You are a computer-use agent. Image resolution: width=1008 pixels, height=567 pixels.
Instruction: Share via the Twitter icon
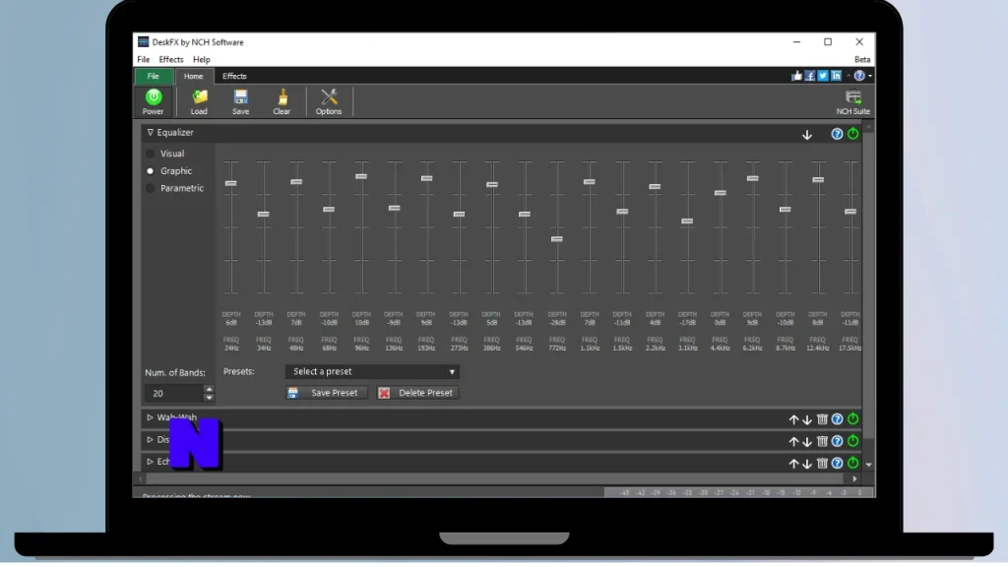(823, 76)
